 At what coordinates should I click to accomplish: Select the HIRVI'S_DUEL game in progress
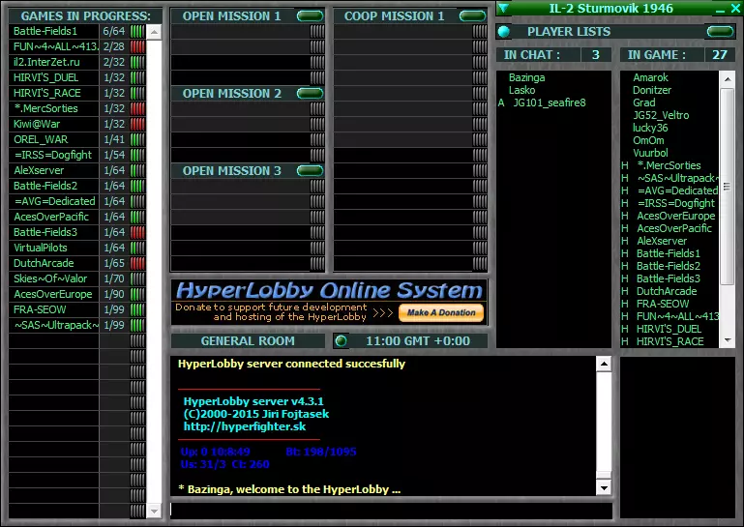(76, 77)
